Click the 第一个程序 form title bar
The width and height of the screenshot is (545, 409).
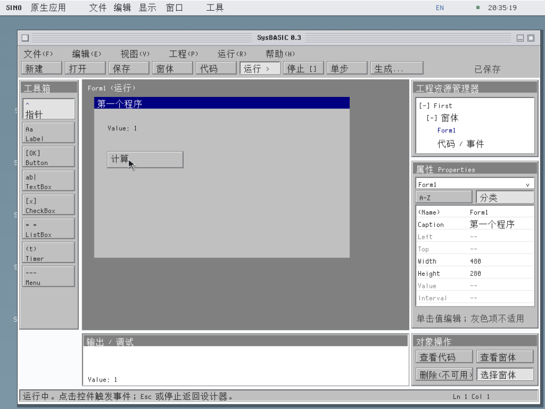click(x=222, y=104)
